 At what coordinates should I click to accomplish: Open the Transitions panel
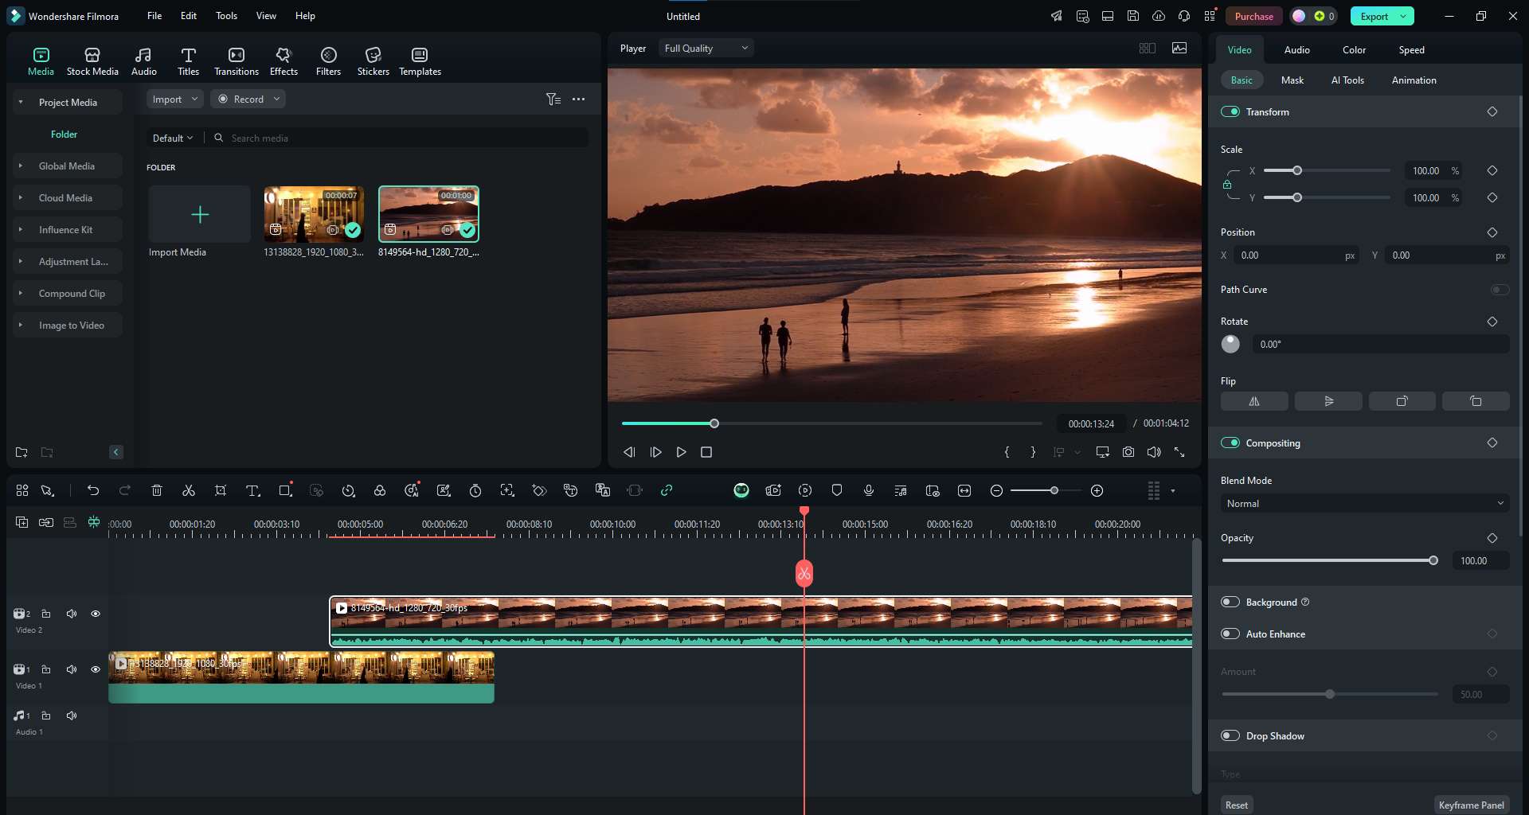[237, 61]
